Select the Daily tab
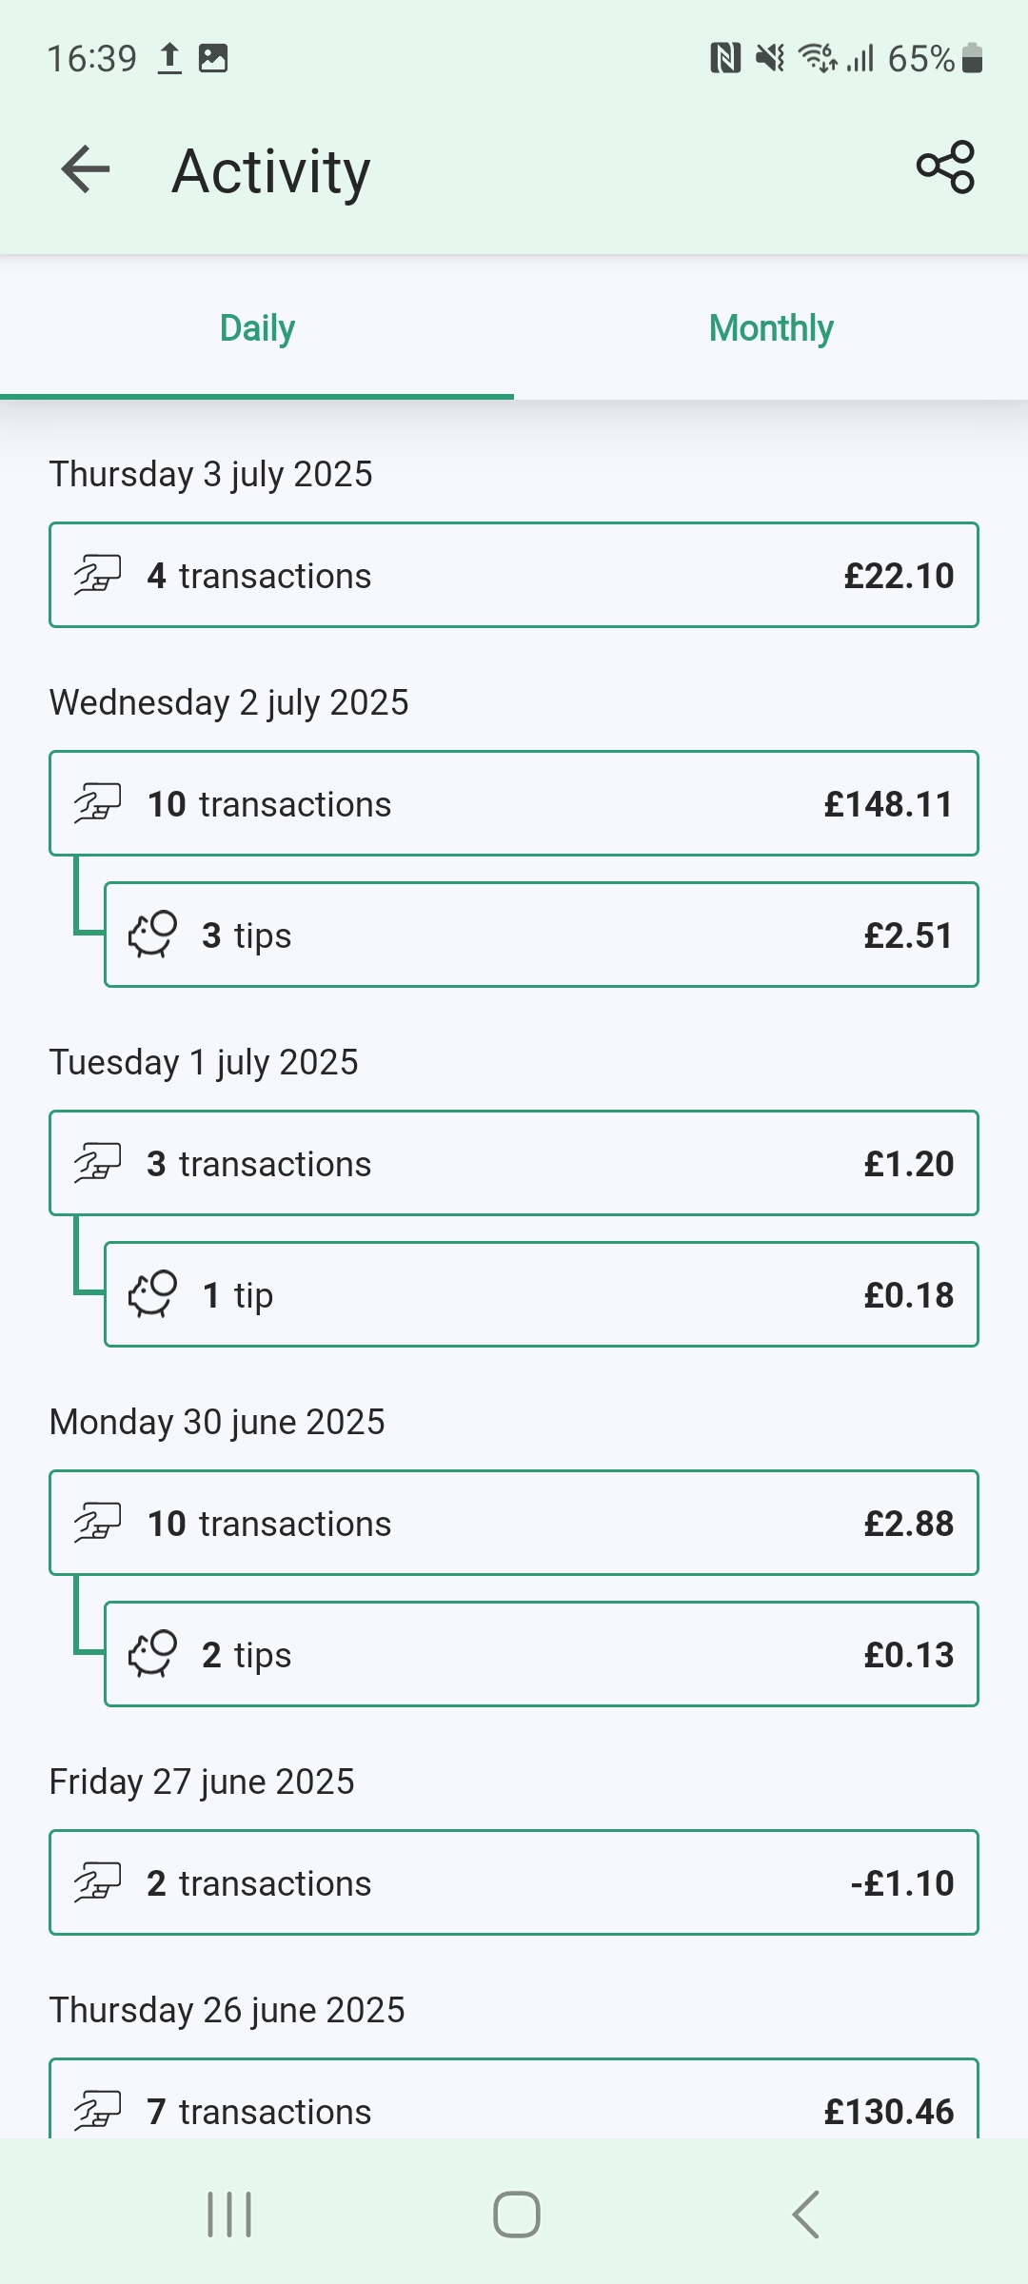 click(257, 328)
